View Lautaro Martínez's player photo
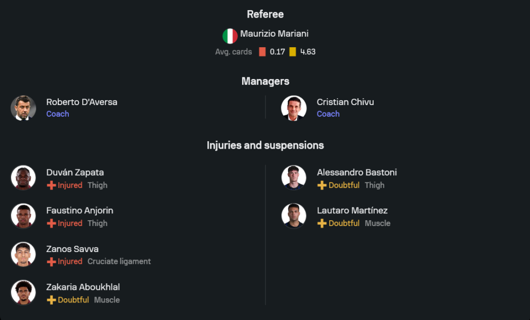 (294, 216)
